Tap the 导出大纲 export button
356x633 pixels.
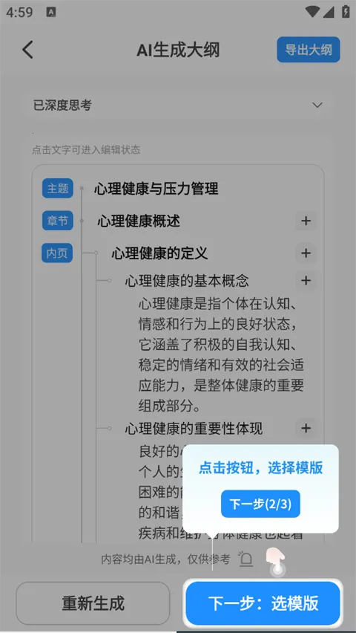click(x=309, y=50)
